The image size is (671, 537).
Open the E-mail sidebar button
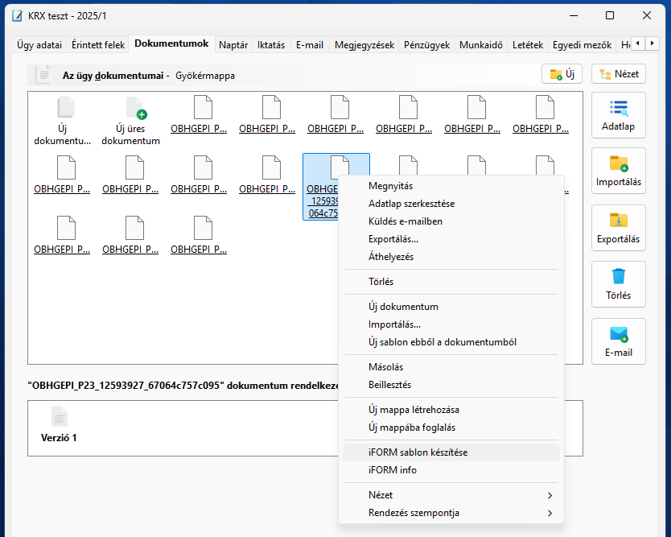click(619, 341)
